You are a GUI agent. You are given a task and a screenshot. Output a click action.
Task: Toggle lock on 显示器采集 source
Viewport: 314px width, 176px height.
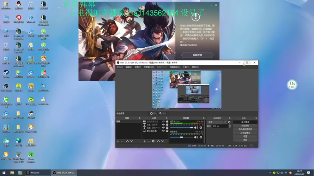[167, 131]
